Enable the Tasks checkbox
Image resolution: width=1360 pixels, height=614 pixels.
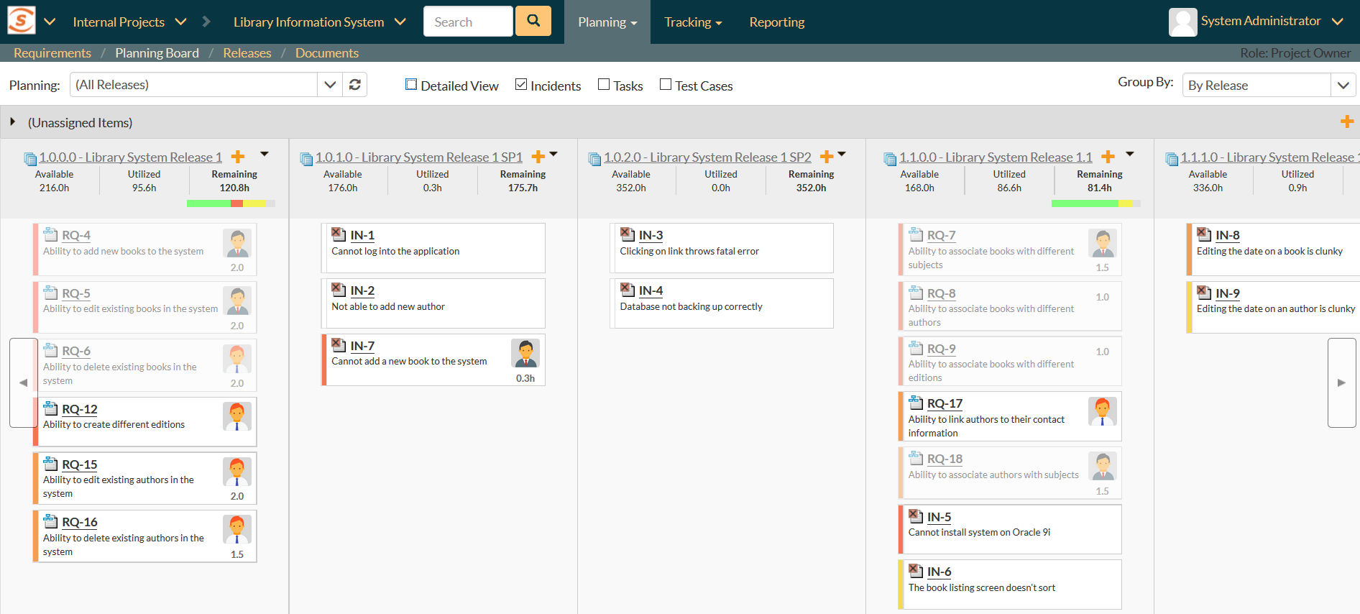coord(604,85)
